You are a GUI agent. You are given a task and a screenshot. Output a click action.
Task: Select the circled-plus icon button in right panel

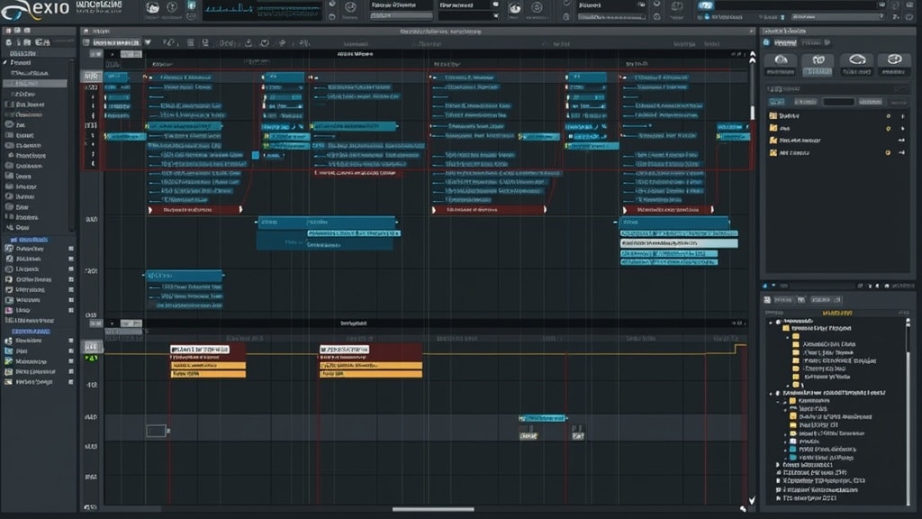(x=894, y=64)
